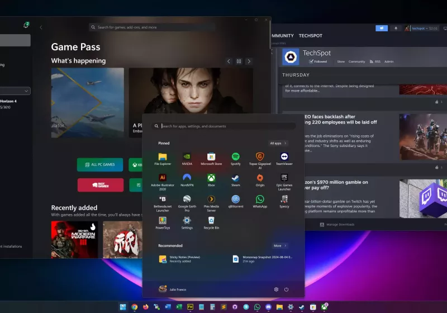Screen dimensions: 447x313
Task: Open the Steam pinned app icon
Action: coord(235,178)
